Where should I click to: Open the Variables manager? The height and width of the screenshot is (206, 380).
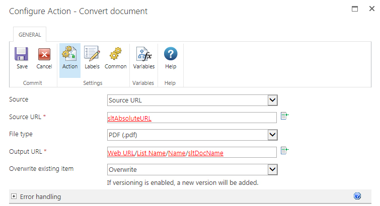pos(143,54)
